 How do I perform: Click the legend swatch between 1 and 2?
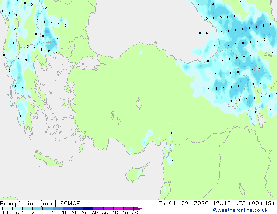pyautogui.click(x=28, y=208)
